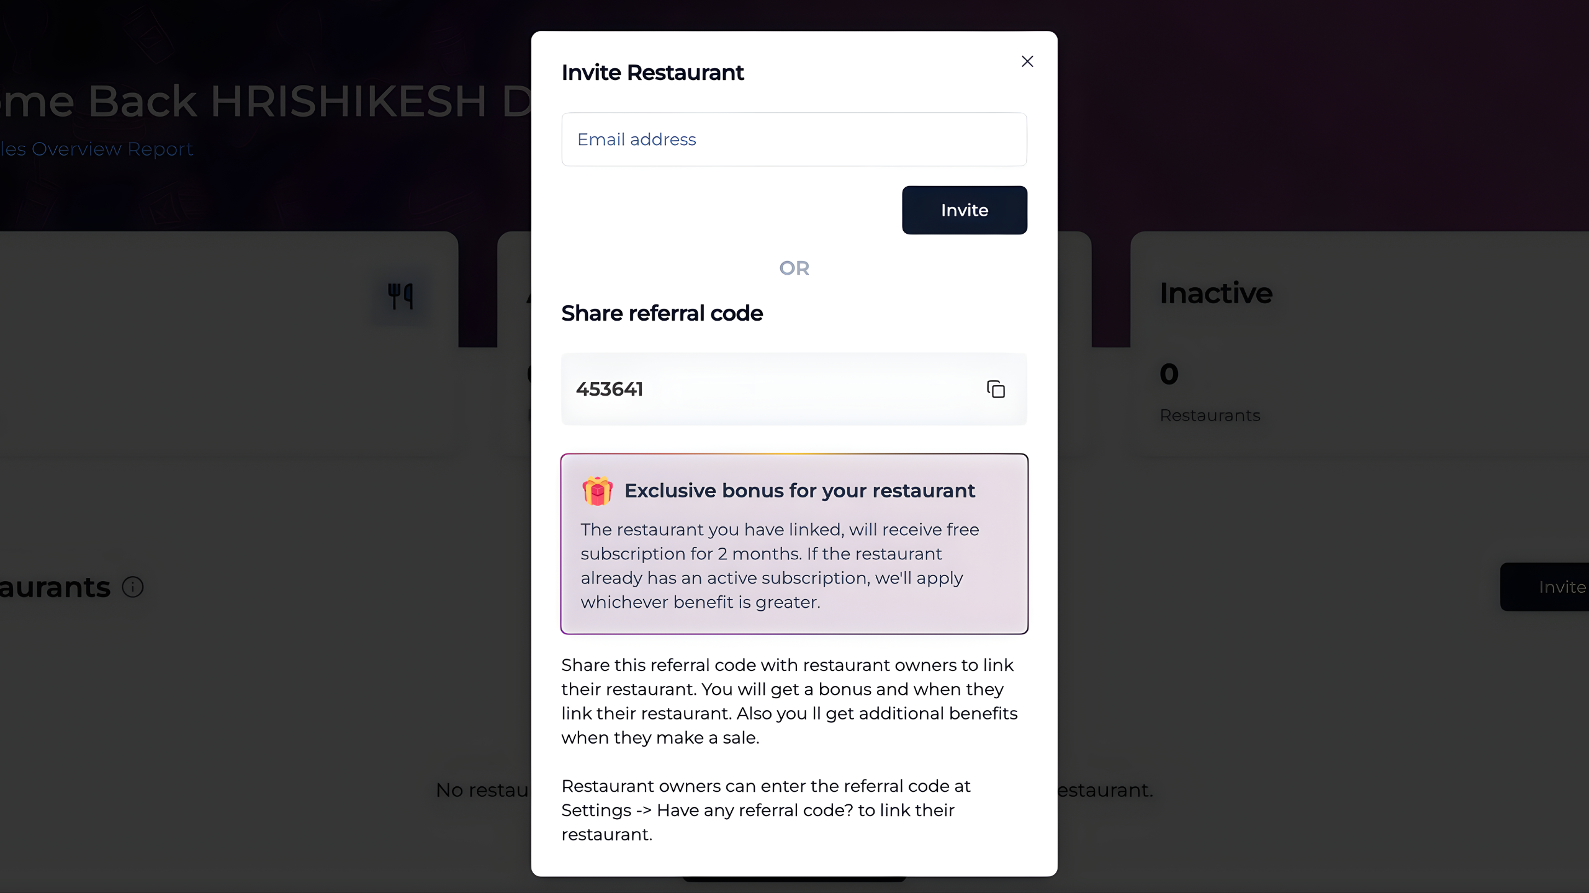Click the zero count in Inactive card
The image size is (1589, 893).
[1169, 374]
